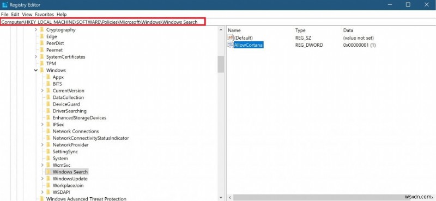
Task: Click the BITS folder icon
Action: tap(49, 84)
